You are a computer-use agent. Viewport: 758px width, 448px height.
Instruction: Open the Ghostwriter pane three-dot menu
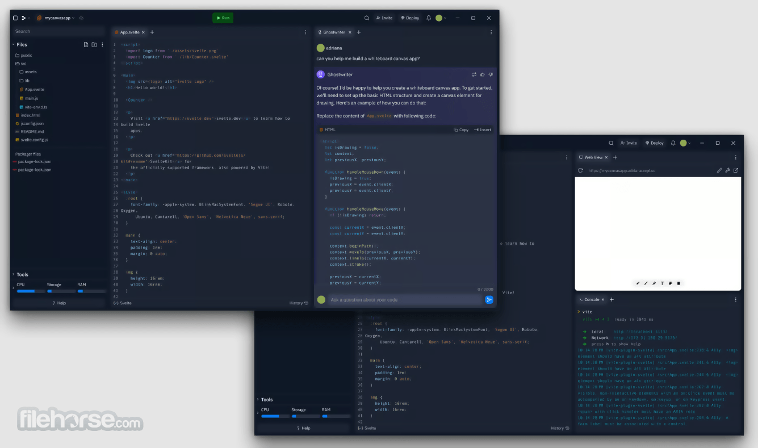pyautogui.click(x=491, y=32)
